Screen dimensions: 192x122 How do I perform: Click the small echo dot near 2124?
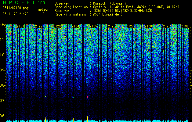point(73,97)
